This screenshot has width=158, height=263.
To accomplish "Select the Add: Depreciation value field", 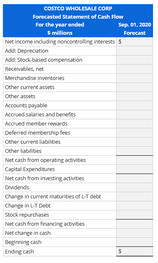I will click(134, 51).
